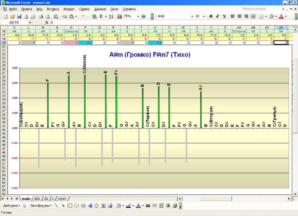Switch to the room sheet tab

tap(62, 199)
